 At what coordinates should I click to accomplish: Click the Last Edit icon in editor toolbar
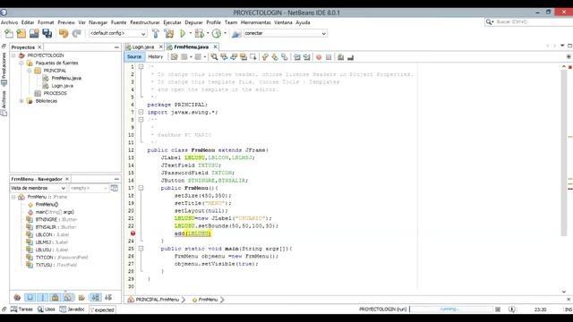click(x=174, y=57)
